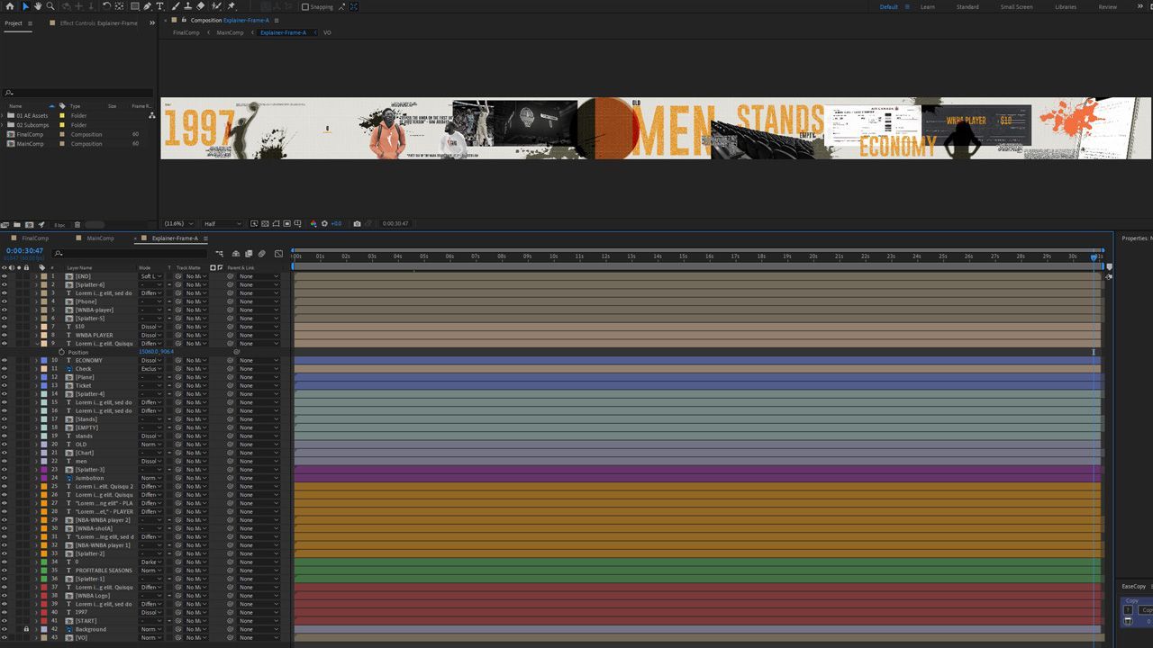Toggle visibility of Jumbotron layer
This screenshot has width=1153, height=648.
[x=5, y=478]
